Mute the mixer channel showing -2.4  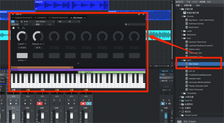coord(11,100)
